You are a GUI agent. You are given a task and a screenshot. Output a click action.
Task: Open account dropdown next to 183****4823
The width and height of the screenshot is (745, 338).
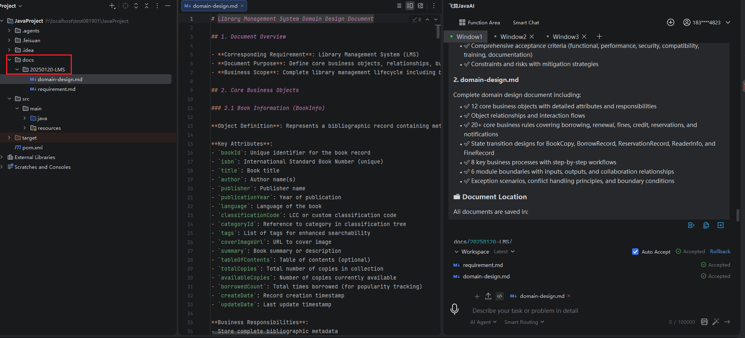tap(728, 22)
